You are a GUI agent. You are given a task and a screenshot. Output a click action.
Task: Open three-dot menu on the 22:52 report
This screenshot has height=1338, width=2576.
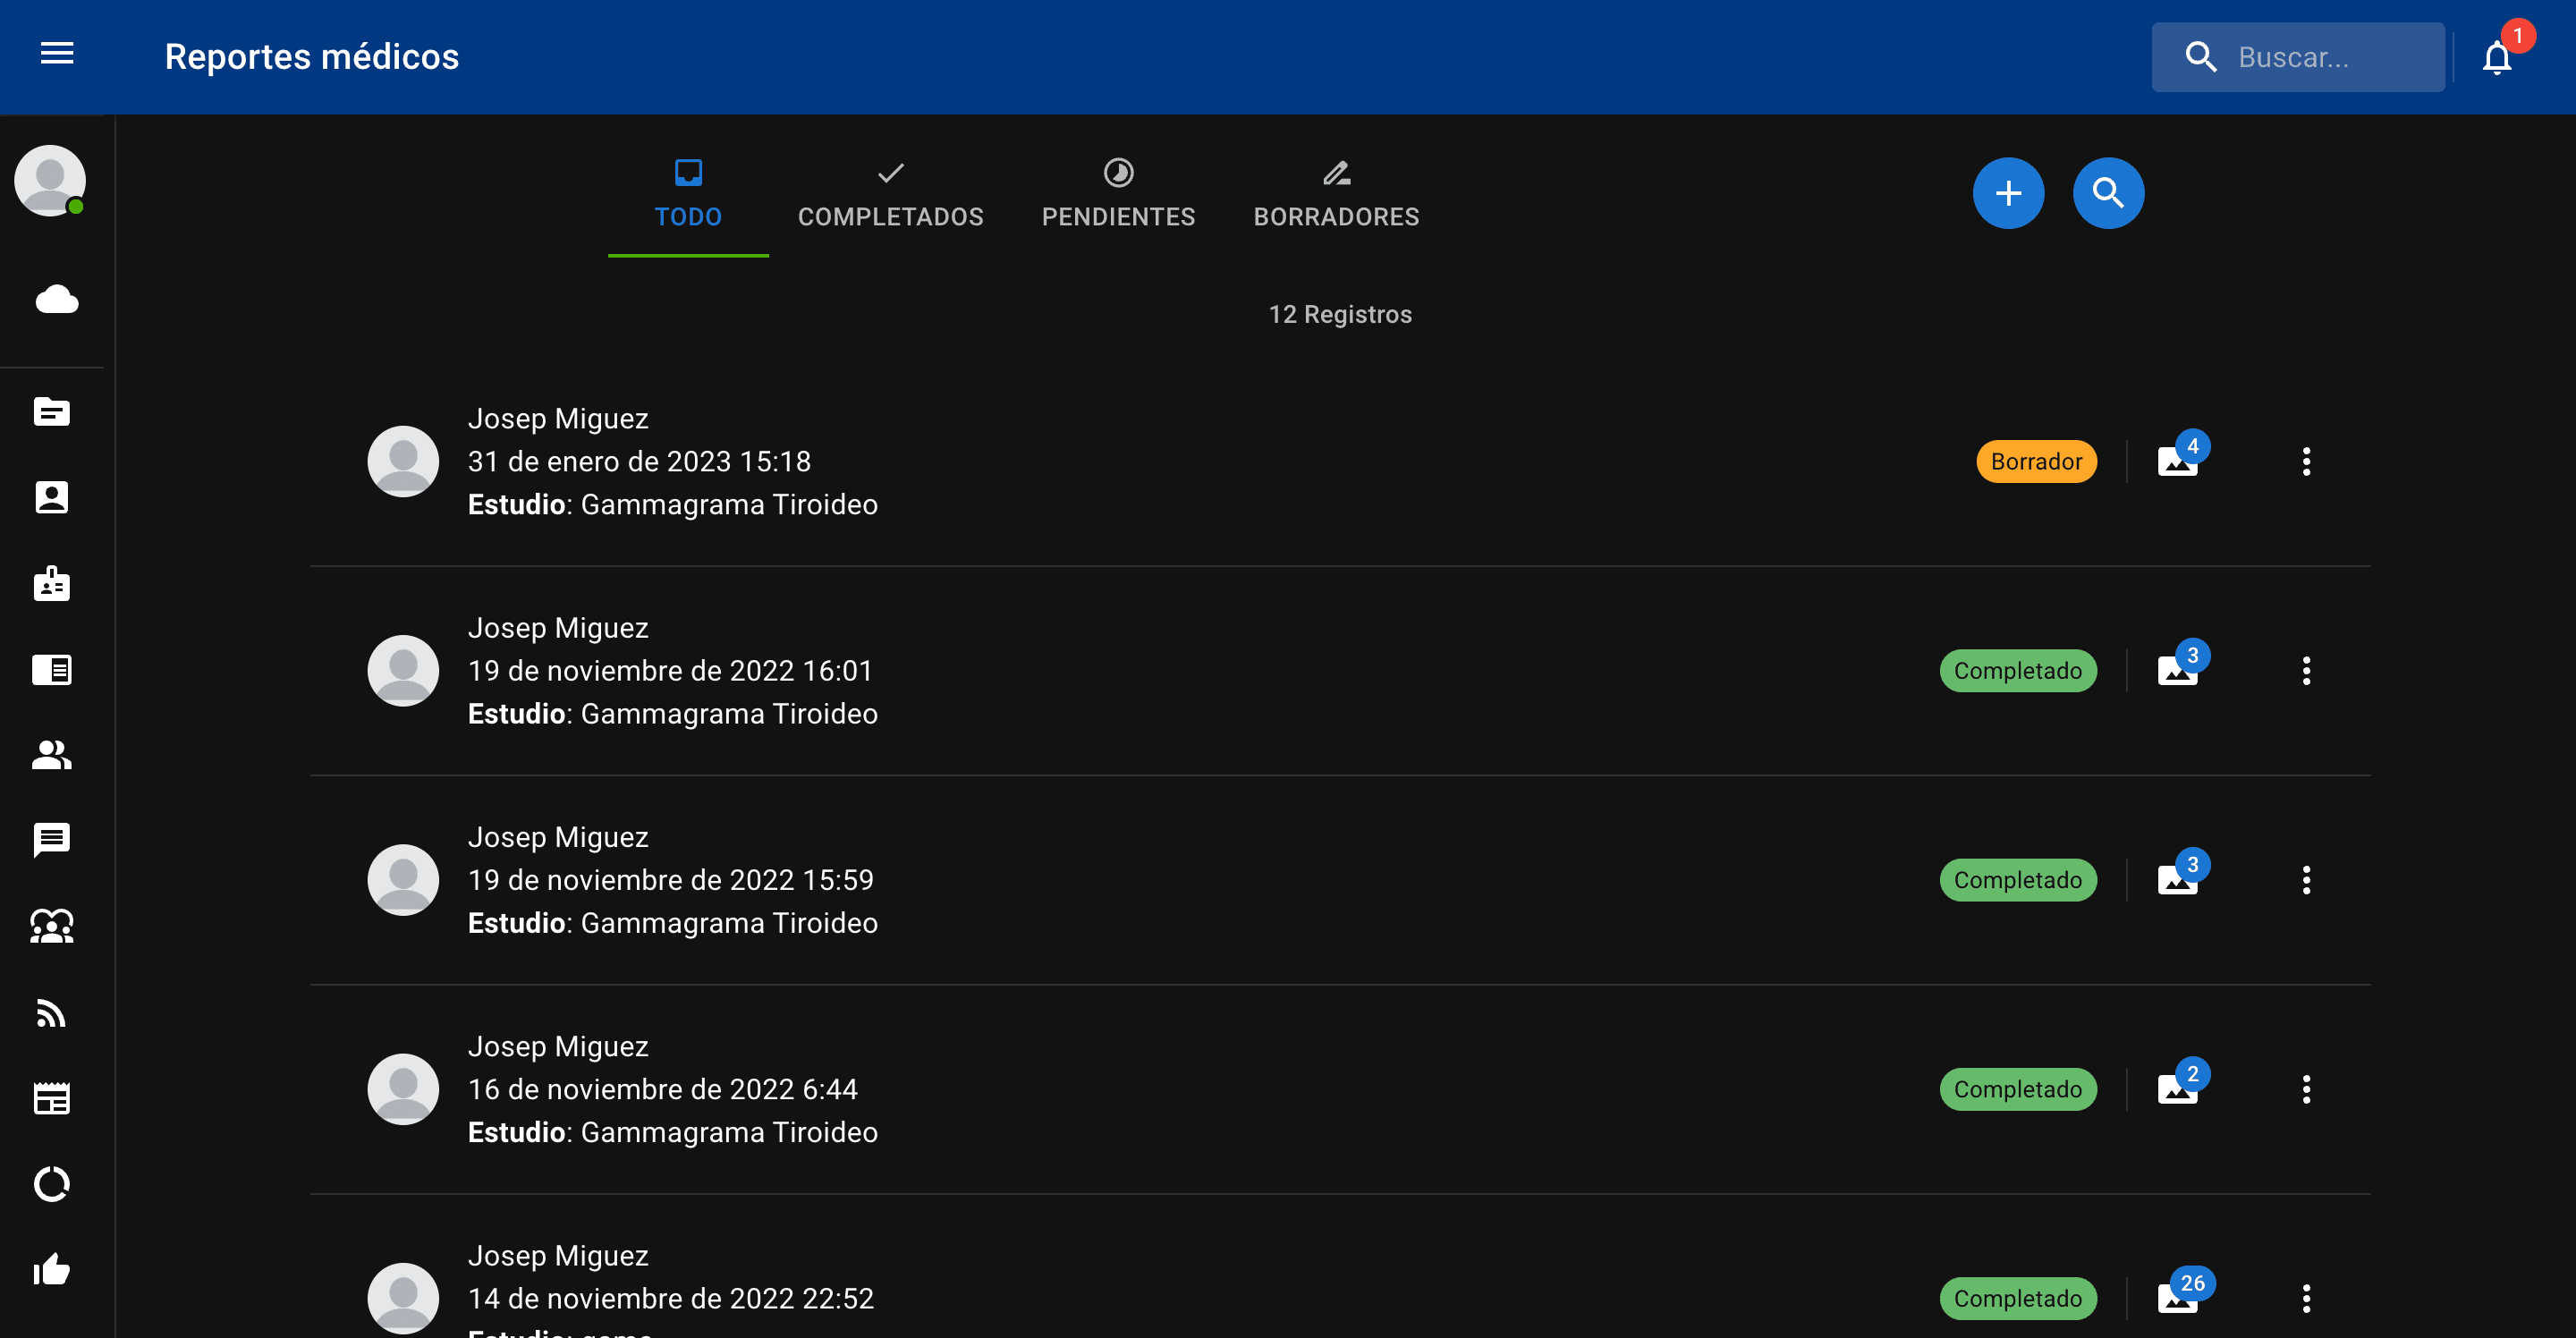click(2307, 1298)
